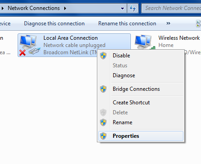Click the Home network name text
The image size is (201, 164).
(x=166, y=45)
